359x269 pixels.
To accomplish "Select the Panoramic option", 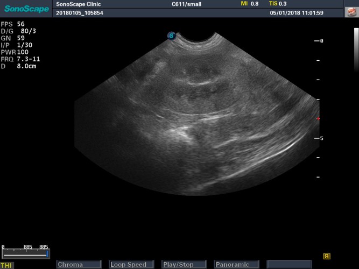I will [236, 264].
